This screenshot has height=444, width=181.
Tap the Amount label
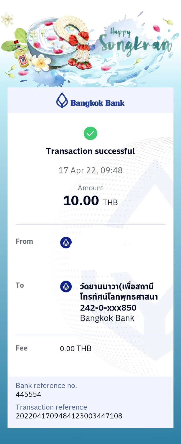click(90, 188)
